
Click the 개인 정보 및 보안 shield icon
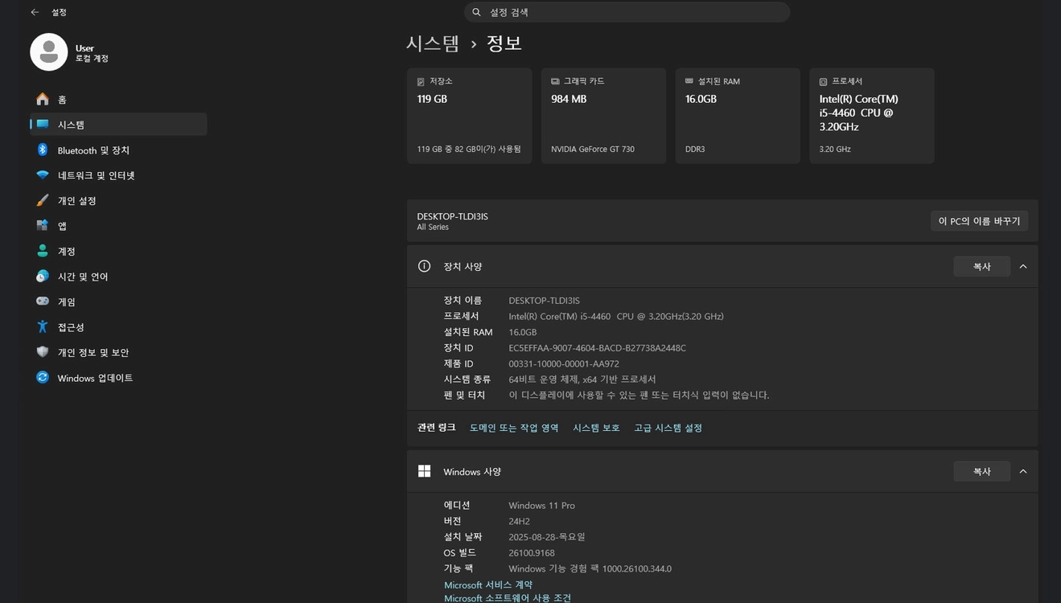coord(43,352)
